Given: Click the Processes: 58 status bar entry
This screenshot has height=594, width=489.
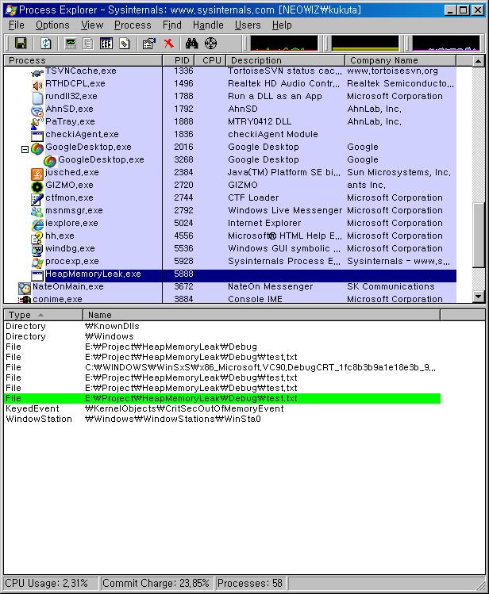Looking at the screenshot, I should (250, 583).
